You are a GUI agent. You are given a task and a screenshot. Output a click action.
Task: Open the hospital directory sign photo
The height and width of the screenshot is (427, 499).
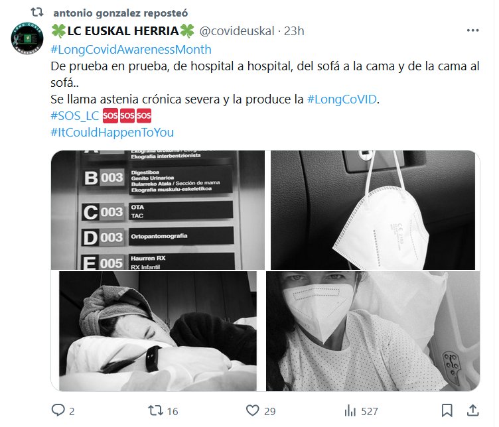coord(158,210)
